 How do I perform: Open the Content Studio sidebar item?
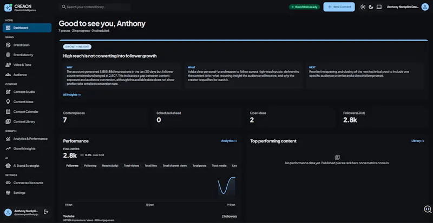(27, 92)
